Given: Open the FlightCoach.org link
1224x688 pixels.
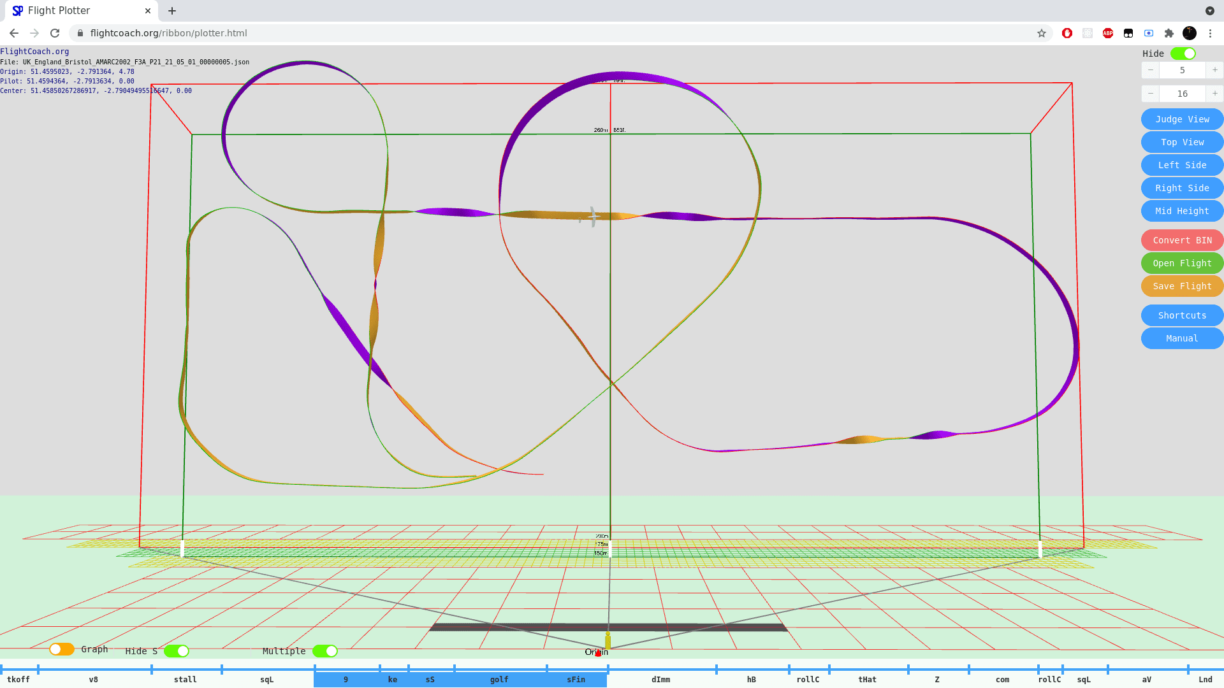Looking at the screenshot, I should [x=34, y=52].
